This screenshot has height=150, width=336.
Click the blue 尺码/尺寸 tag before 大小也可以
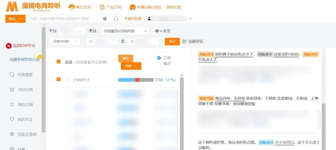266,142
